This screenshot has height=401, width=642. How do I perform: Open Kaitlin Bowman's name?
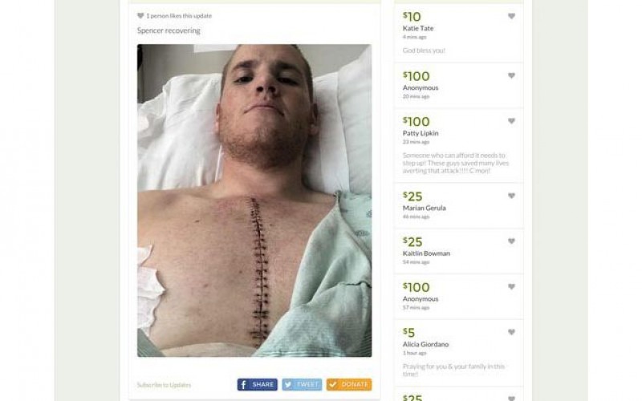[x=426, y=253]
